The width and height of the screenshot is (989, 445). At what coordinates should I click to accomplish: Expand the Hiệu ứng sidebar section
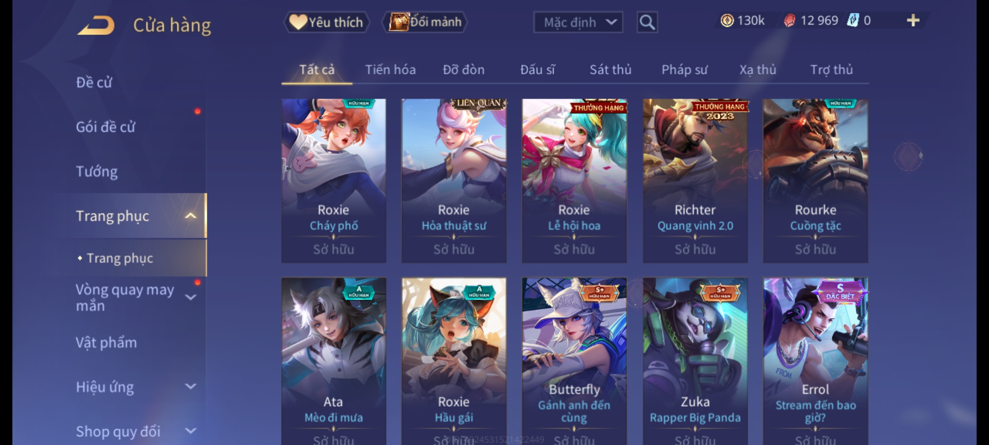point(190,386)
